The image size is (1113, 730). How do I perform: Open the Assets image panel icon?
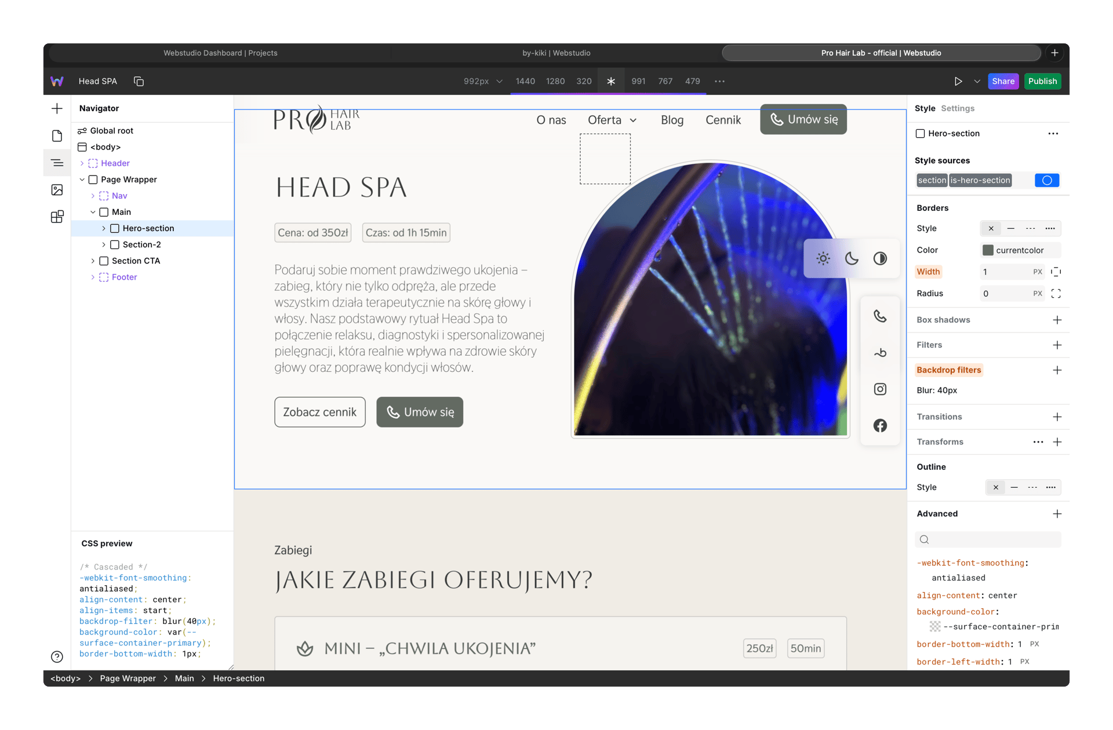click(57, 189)
